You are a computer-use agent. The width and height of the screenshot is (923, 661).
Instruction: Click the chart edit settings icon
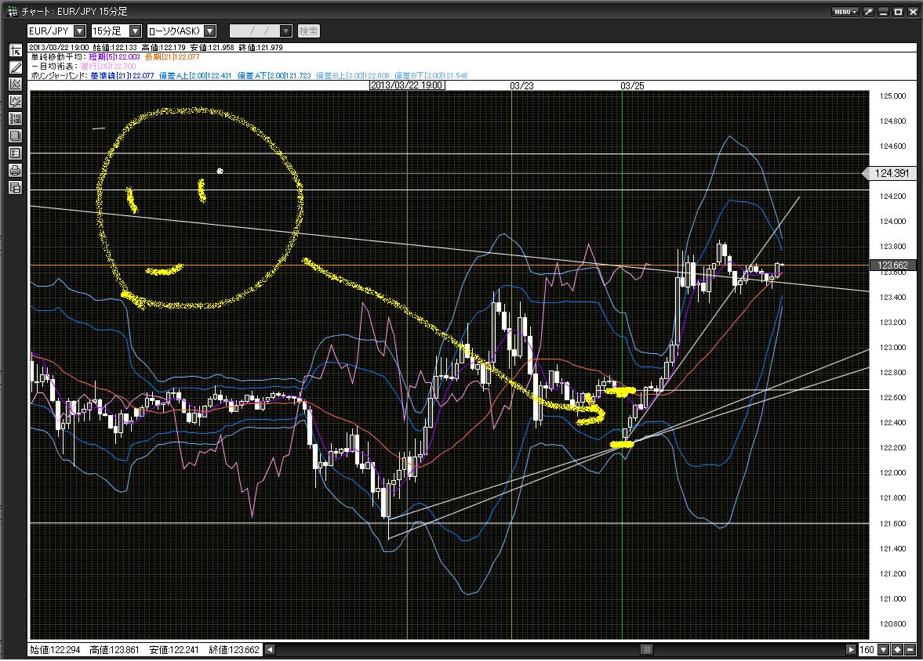15,102
